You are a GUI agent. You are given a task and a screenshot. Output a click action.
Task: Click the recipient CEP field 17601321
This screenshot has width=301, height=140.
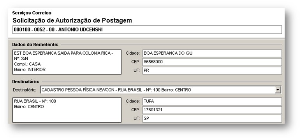pyautogui.click(x=212, y=110)
